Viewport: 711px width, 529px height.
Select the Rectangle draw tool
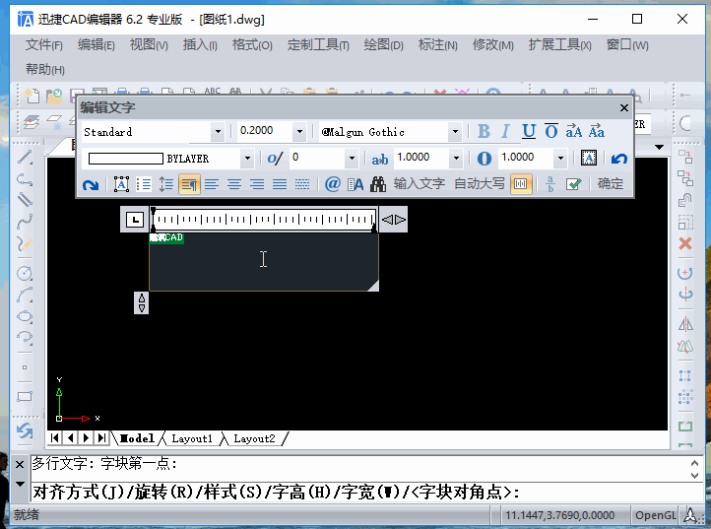[x=25, y=397]
